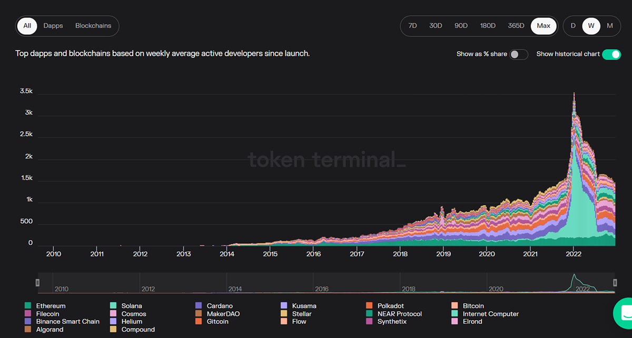Switch to the Blockchains tab
This screenshot has width=632, height=338.
tap(93, 26)
